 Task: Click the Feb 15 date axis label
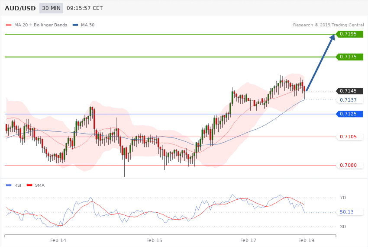point(154,240)
